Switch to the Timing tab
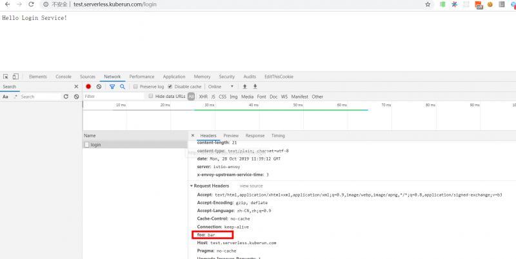 [x=278, y=135]
